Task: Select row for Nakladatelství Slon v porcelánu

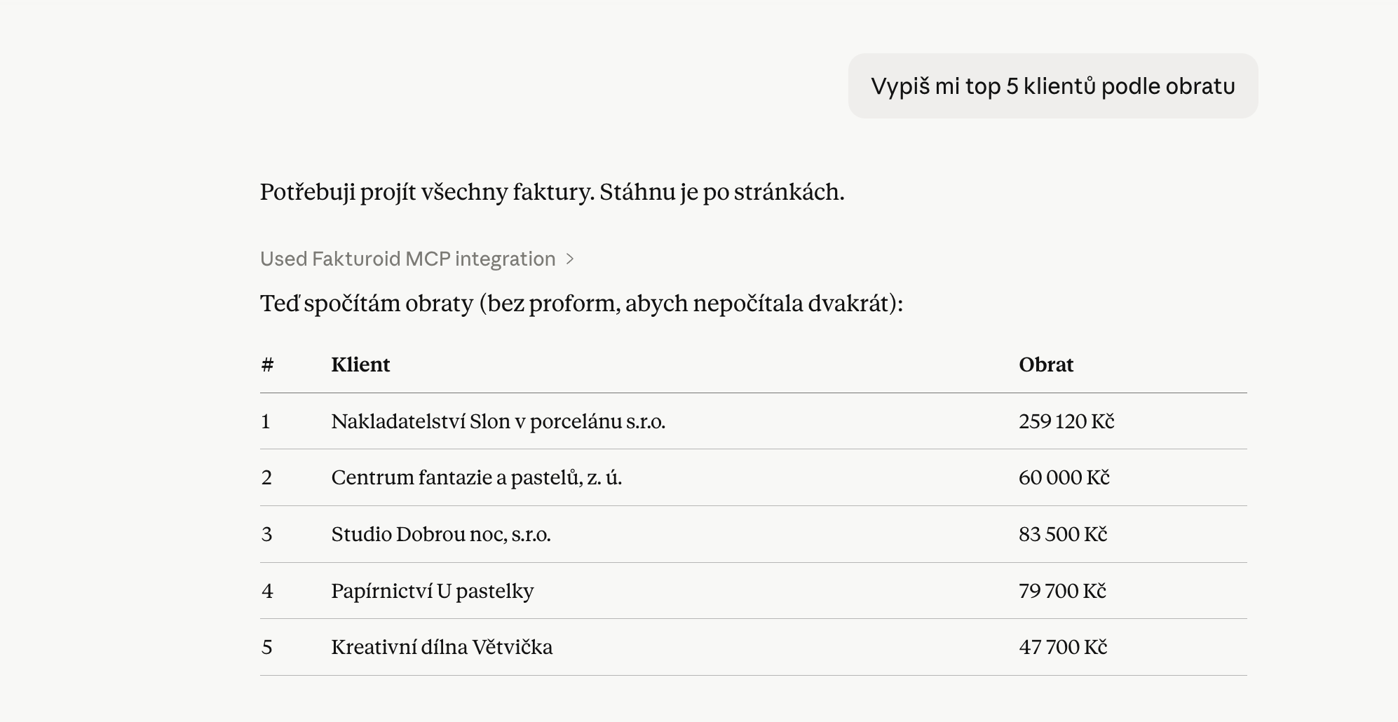Action: 499,422
